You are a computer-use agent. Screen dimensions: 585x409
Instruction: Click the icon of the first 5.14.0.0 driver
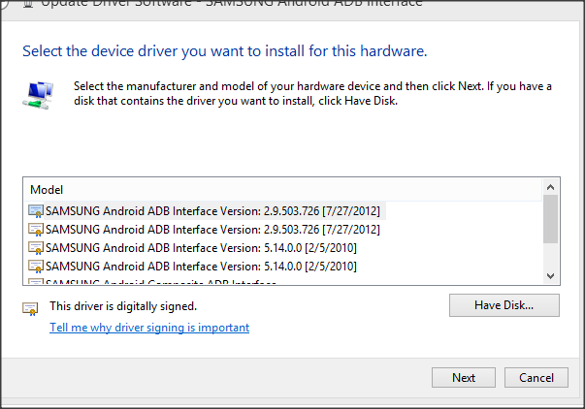click(x=36, y=247)
